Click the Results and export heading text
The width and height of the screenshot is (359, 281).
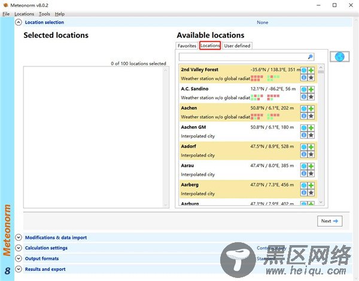pos(45,269)
